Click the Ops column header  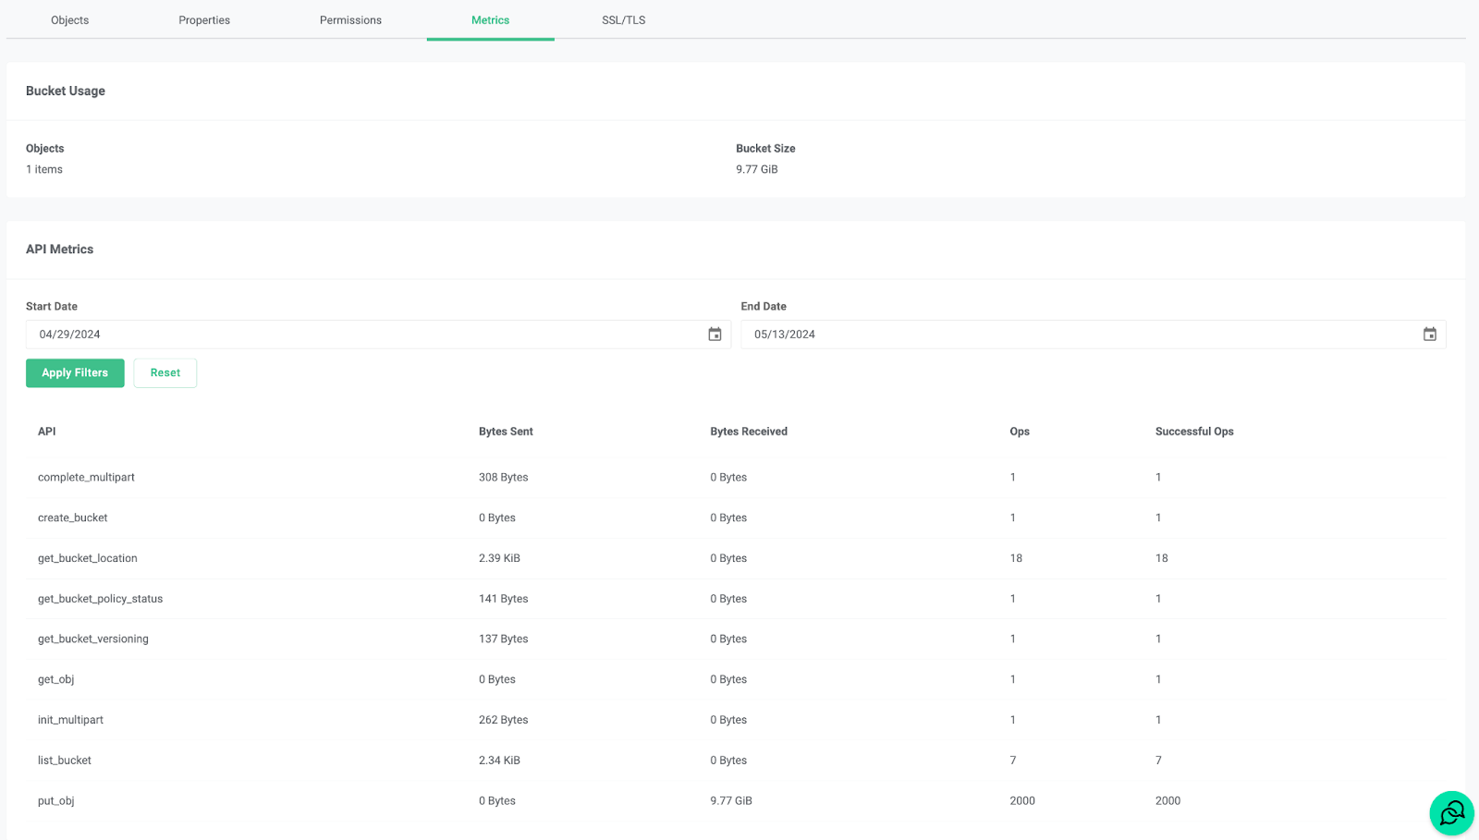(1019, 431)
